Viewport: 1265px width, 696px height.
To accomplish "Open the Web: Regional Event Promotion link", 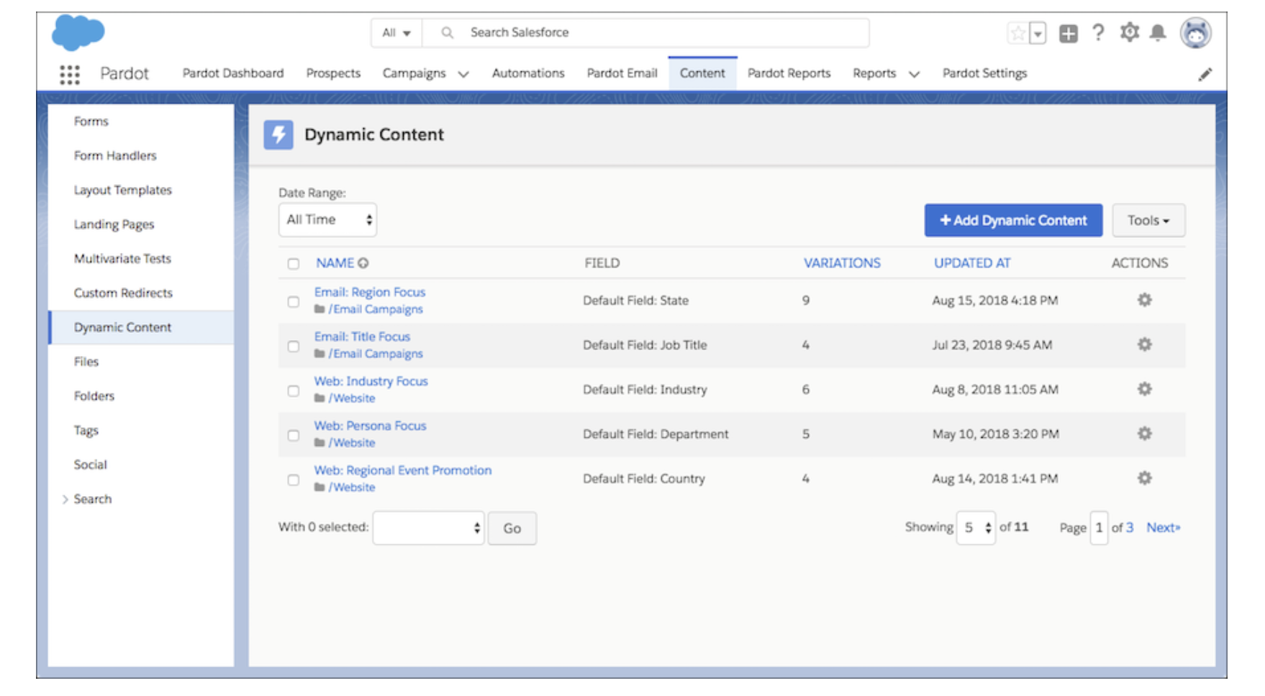I will (x=402, y=470).
